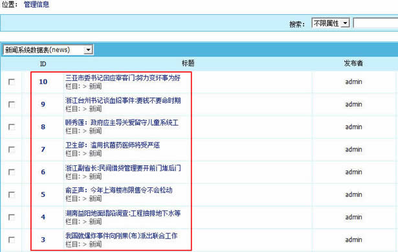Click the search text input field
This screenshot has width=398, height=252.
pyautogui.click(x=375, y=23)
